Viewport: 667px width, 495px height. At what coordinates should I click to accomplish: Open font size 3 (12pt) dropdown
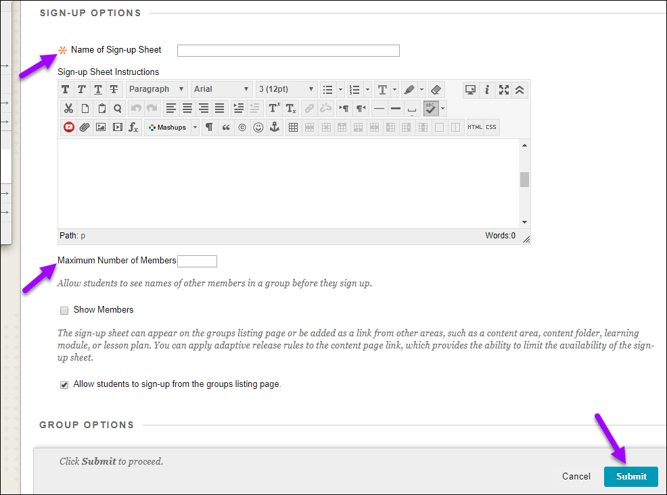coord(287,90)
